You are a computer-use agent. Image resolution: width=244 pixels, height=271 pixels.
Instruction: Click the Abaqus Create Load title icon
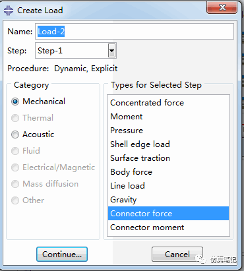pyautogui.click(x=9, y=11)
